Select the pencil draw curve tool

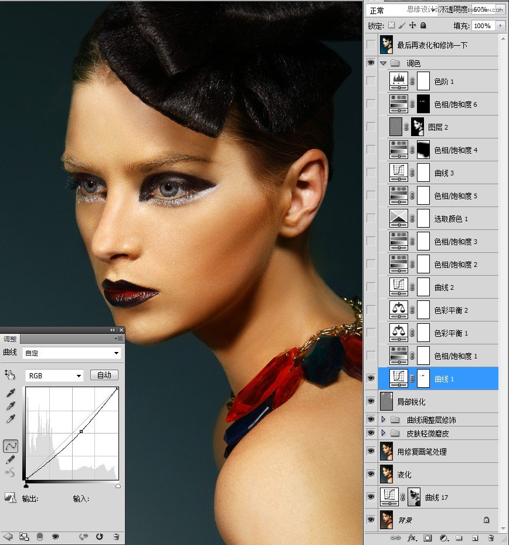click(x=11, y=459)
